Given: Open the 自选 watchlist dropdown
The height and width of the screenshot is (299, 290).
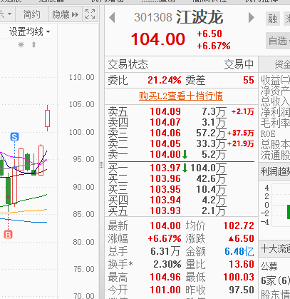Looking at the screenshot, I should [x=278, y=41].
